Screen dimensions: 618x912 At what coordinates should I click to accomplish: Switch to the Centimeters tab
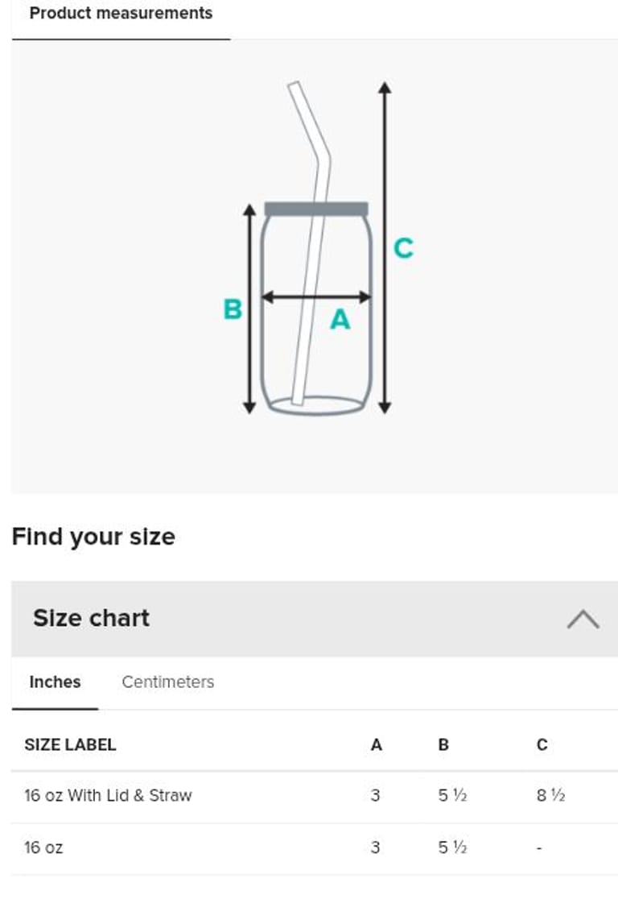tap(167, 682)
